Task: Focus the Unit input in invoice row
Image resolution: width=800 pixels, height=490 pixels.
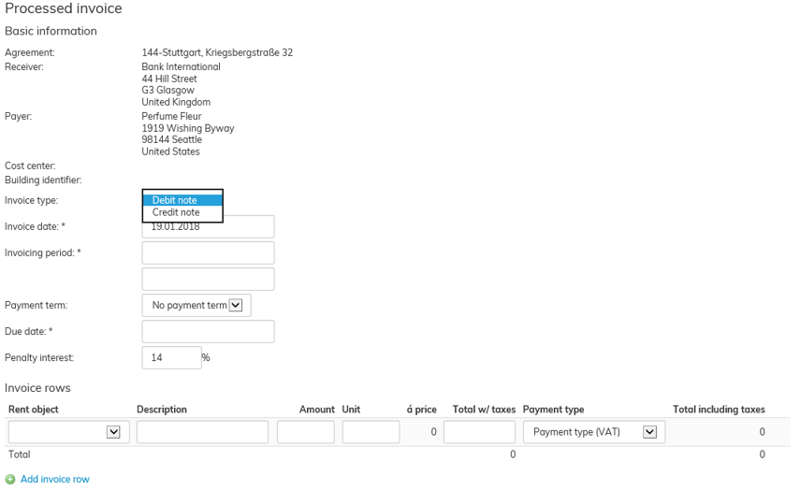Action: coord(371,431)
